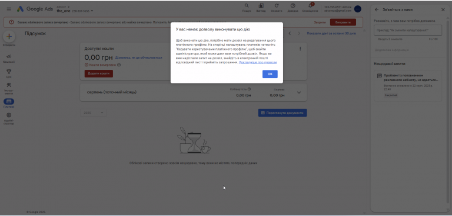Click the Google Ads logo

tap(35, 9)
